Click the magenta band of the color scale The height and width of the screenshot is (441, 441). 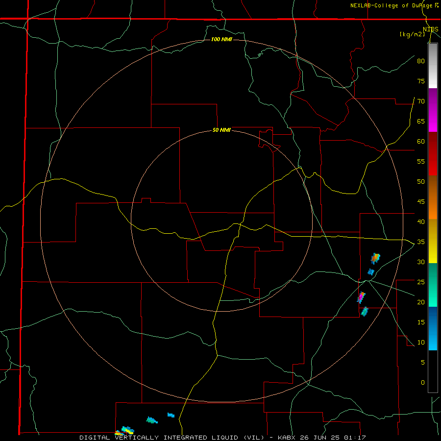(433, 110)
